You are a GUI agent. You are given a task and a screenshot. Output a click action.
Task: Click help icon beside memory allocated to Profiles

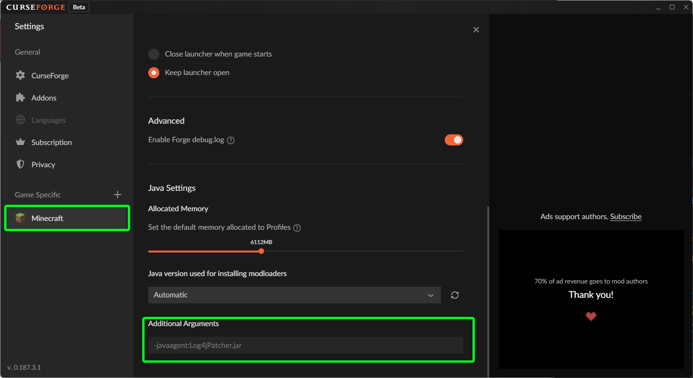pos(297,227)
